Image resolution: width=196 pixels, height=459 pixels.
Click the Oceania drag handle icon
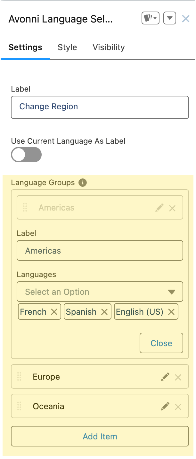coord(19,406)
